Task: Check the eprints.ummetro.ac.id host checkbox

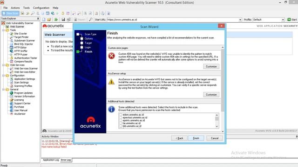Action: [121, 121]
